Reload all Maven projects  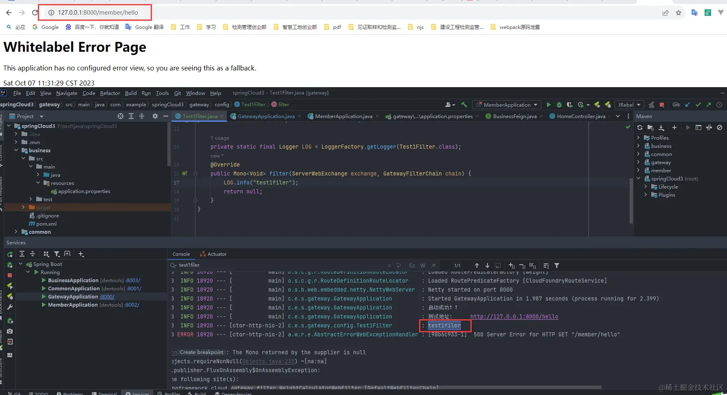point(640,127)
